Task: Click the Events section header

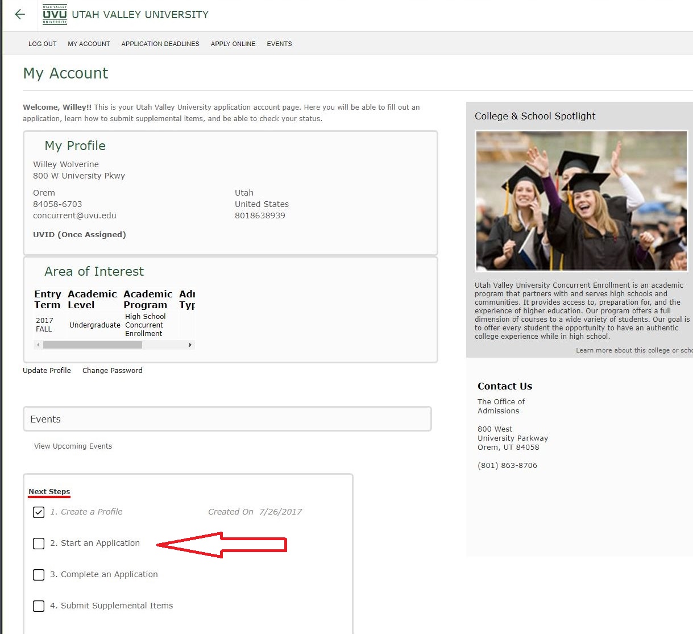Action: pyautogui.click(x=227, y=419)
